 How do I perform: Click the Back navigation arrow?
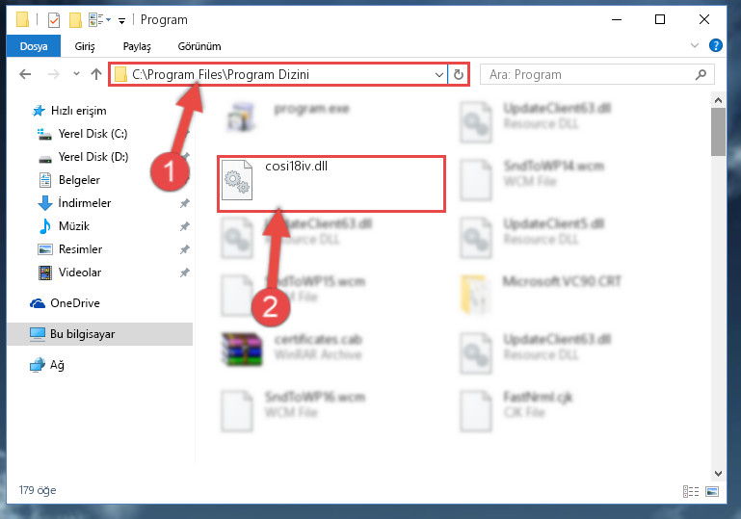click(x=25, y=74)
